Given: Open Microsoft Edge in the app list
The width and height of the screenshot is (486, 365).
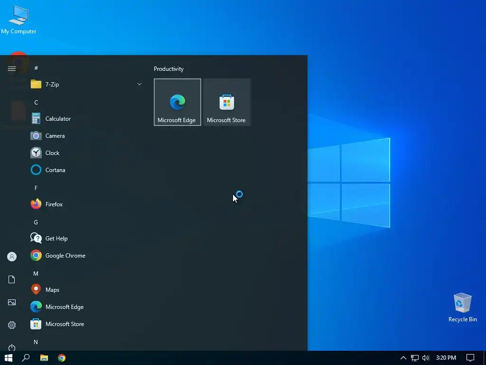Looking at the screenshot, I should click(86, 307).
